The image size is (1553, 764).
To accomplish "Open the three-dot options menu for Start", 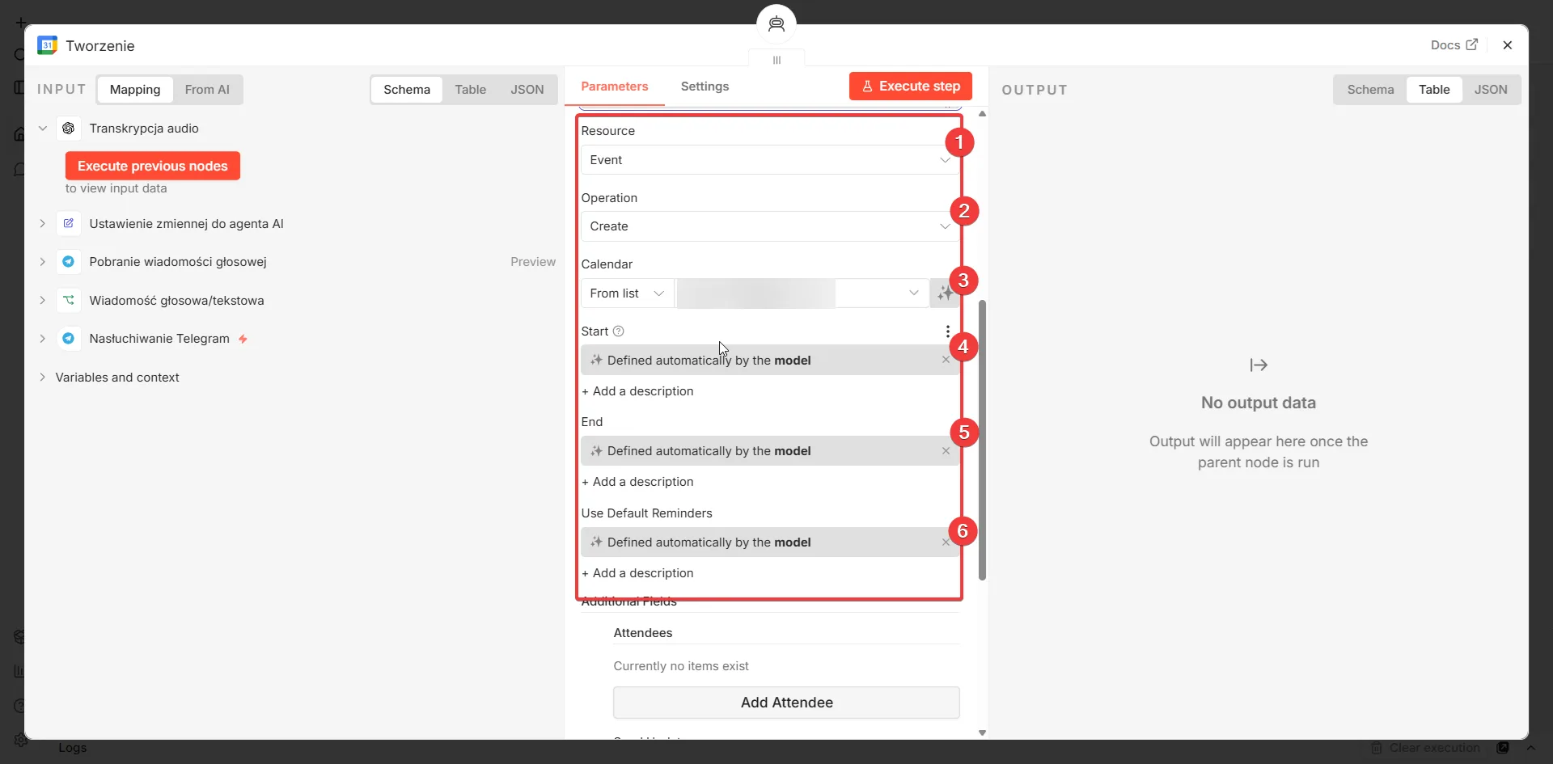I will (x=948, y=331).
